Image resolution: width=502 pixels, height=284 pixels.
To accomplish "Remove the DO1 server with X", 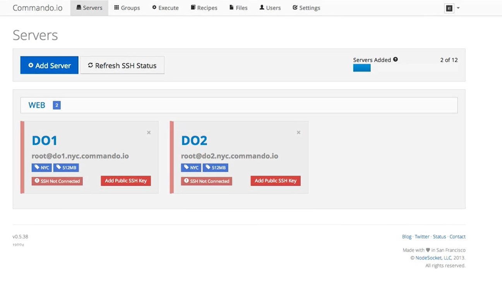I will coord(149,132).
